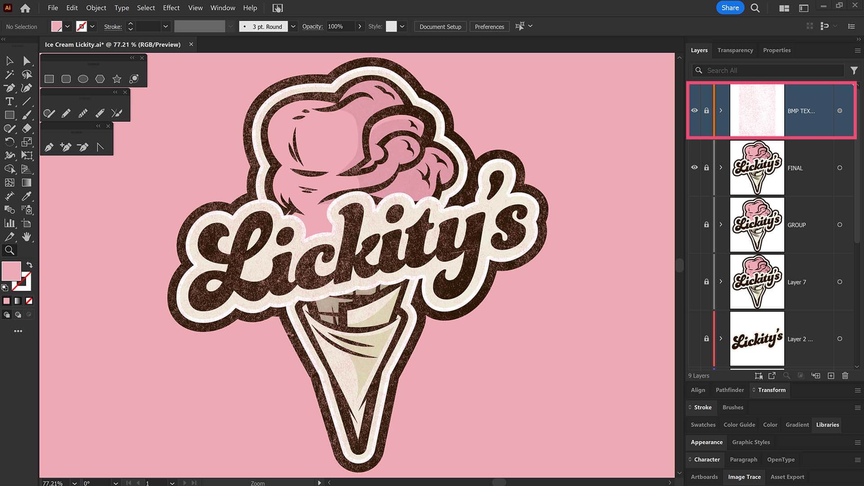864x486 pixels.
Task: Select the Gradient tool
Action: 27,182
